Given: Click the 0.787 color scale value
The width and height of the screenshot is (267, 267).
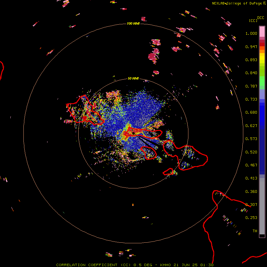Looking at the screenshot, I should tap(251, 86).
